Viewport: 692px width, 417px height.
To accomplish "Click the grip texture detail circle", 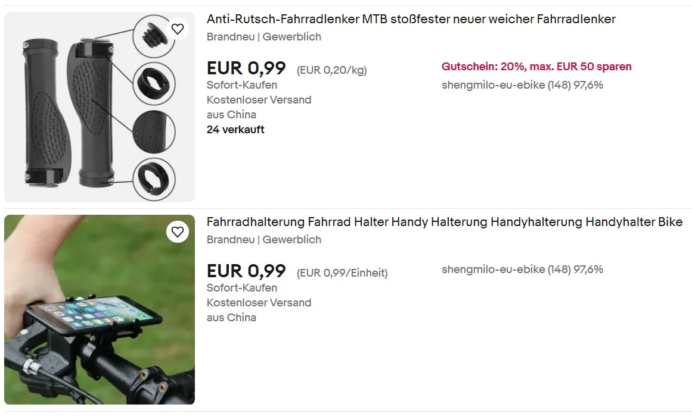I will 154,131.
